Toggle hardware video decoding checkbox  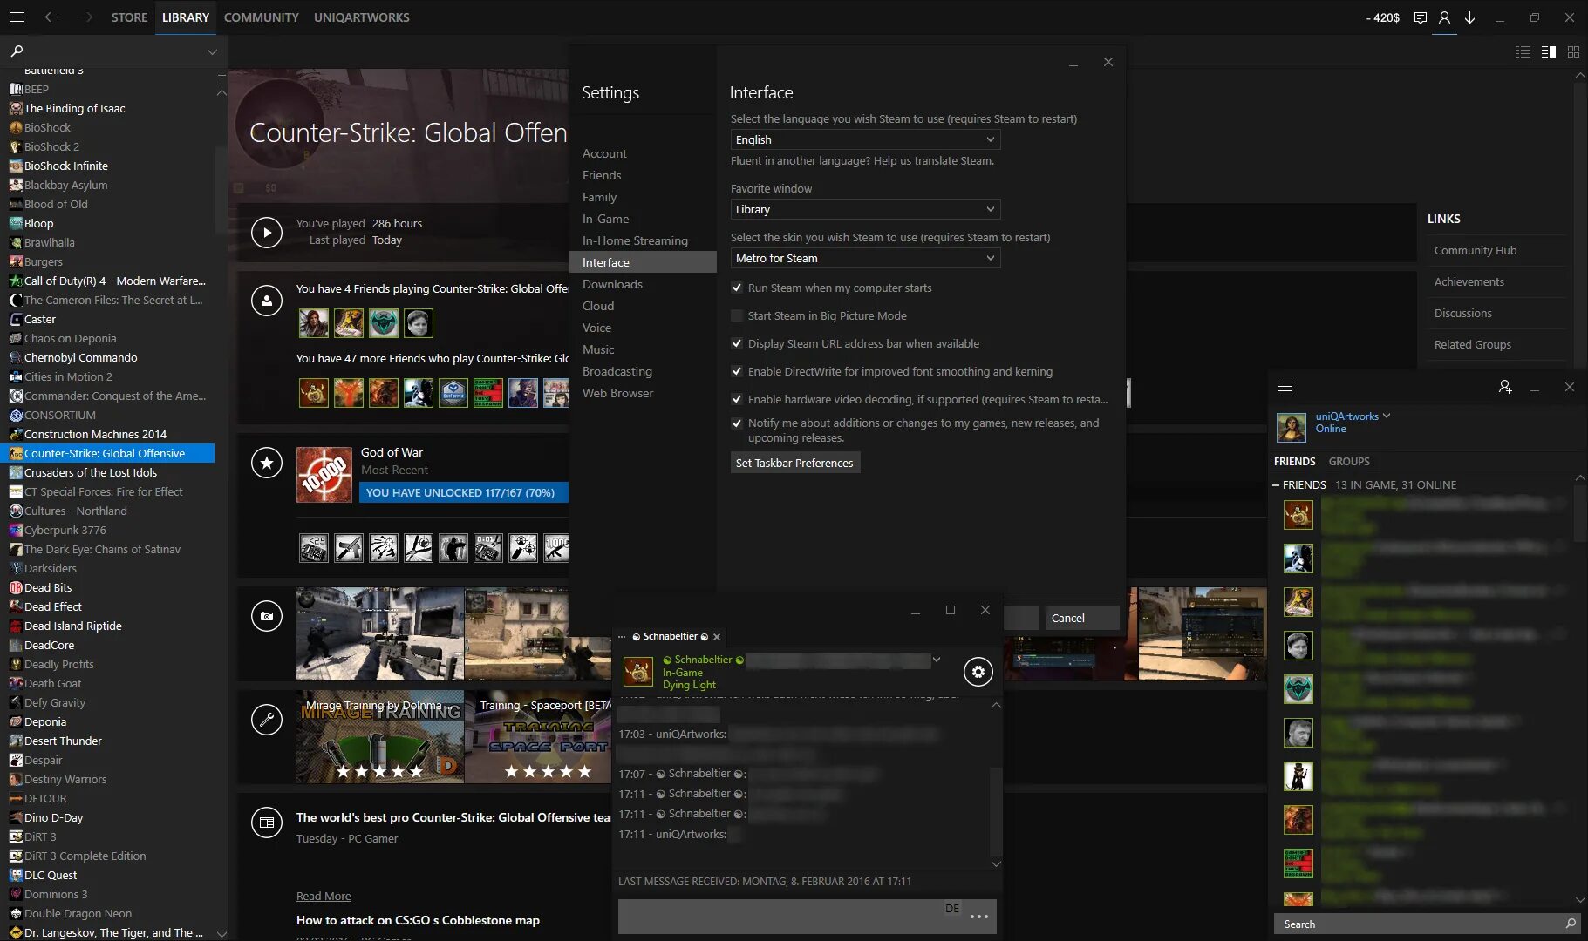pos(737,399)
